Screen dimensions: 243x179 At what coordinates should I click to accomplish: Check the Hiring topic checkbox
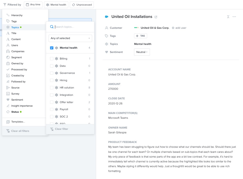(x=52, y=80)
